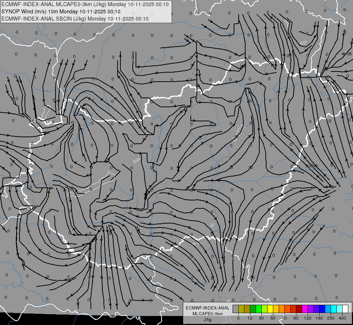This screenshot has height=325, width=353.
Task: Click the legend scale value 400
Action: [x=342, y=318]
